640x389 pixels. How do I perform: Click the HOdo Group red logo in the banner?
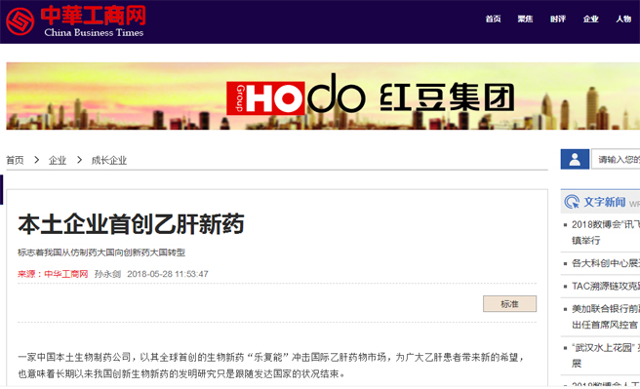click(265, 97)
